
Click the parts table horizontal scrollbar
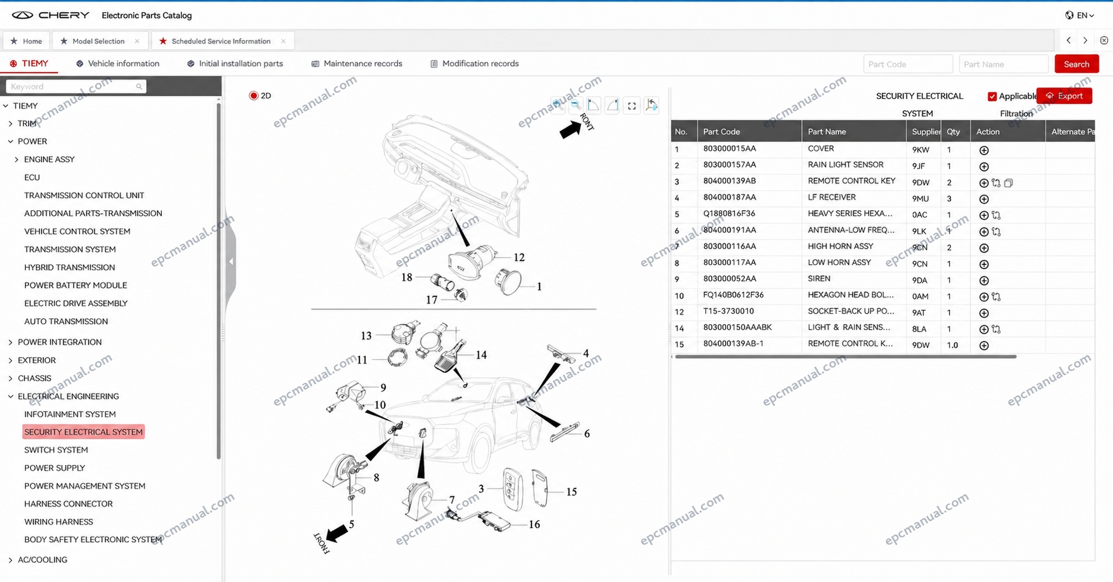coord(846,357)
